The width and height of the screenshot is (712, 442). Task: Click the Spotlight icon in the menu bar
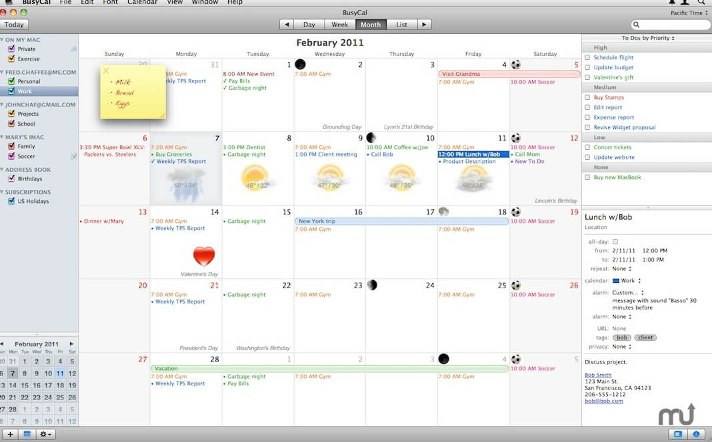(701, 2)
